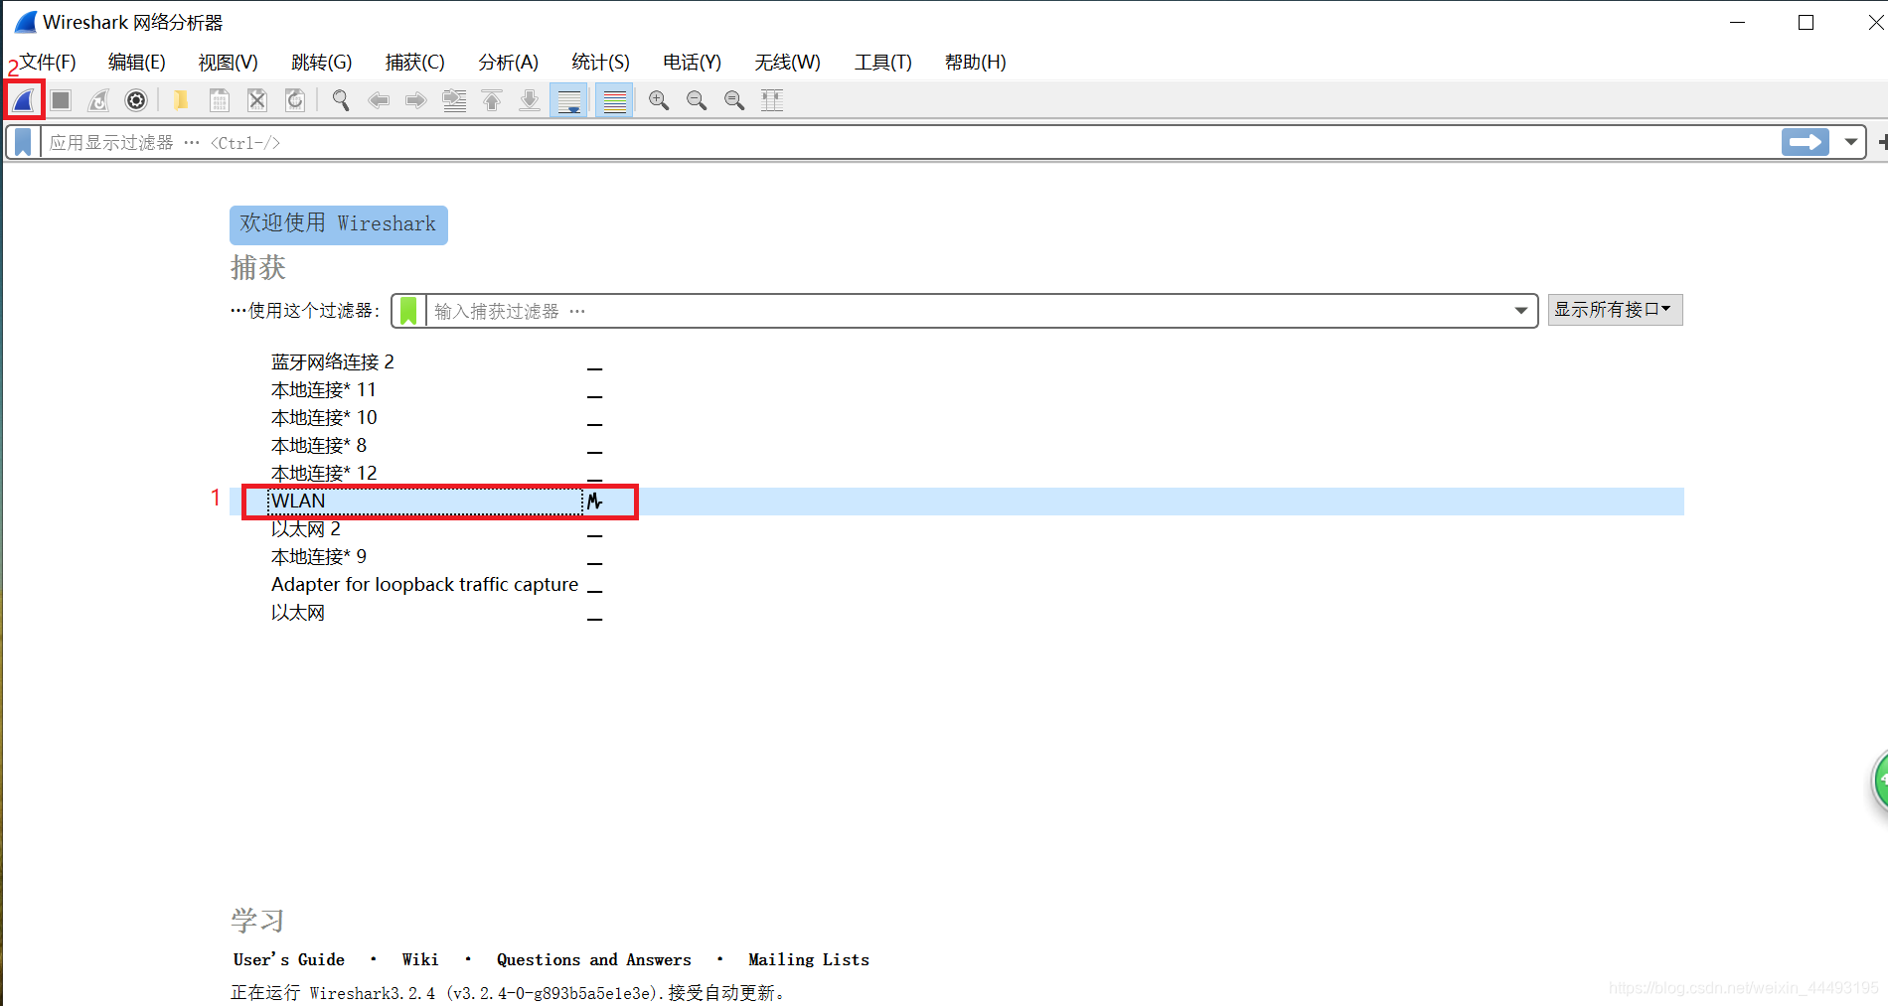This screenshot has width=1888, height=1006.
Task: Restart the current capture icon
Action: click(x=98, y=100)
